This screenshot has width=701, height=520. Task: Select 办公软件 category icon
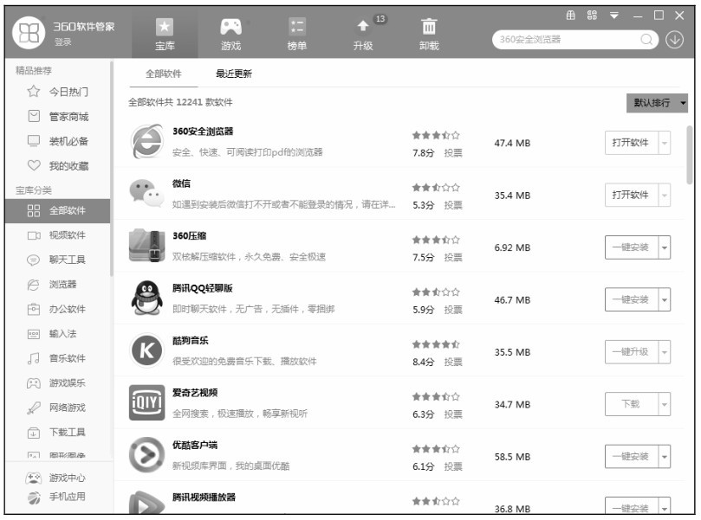tap(34, 309)
